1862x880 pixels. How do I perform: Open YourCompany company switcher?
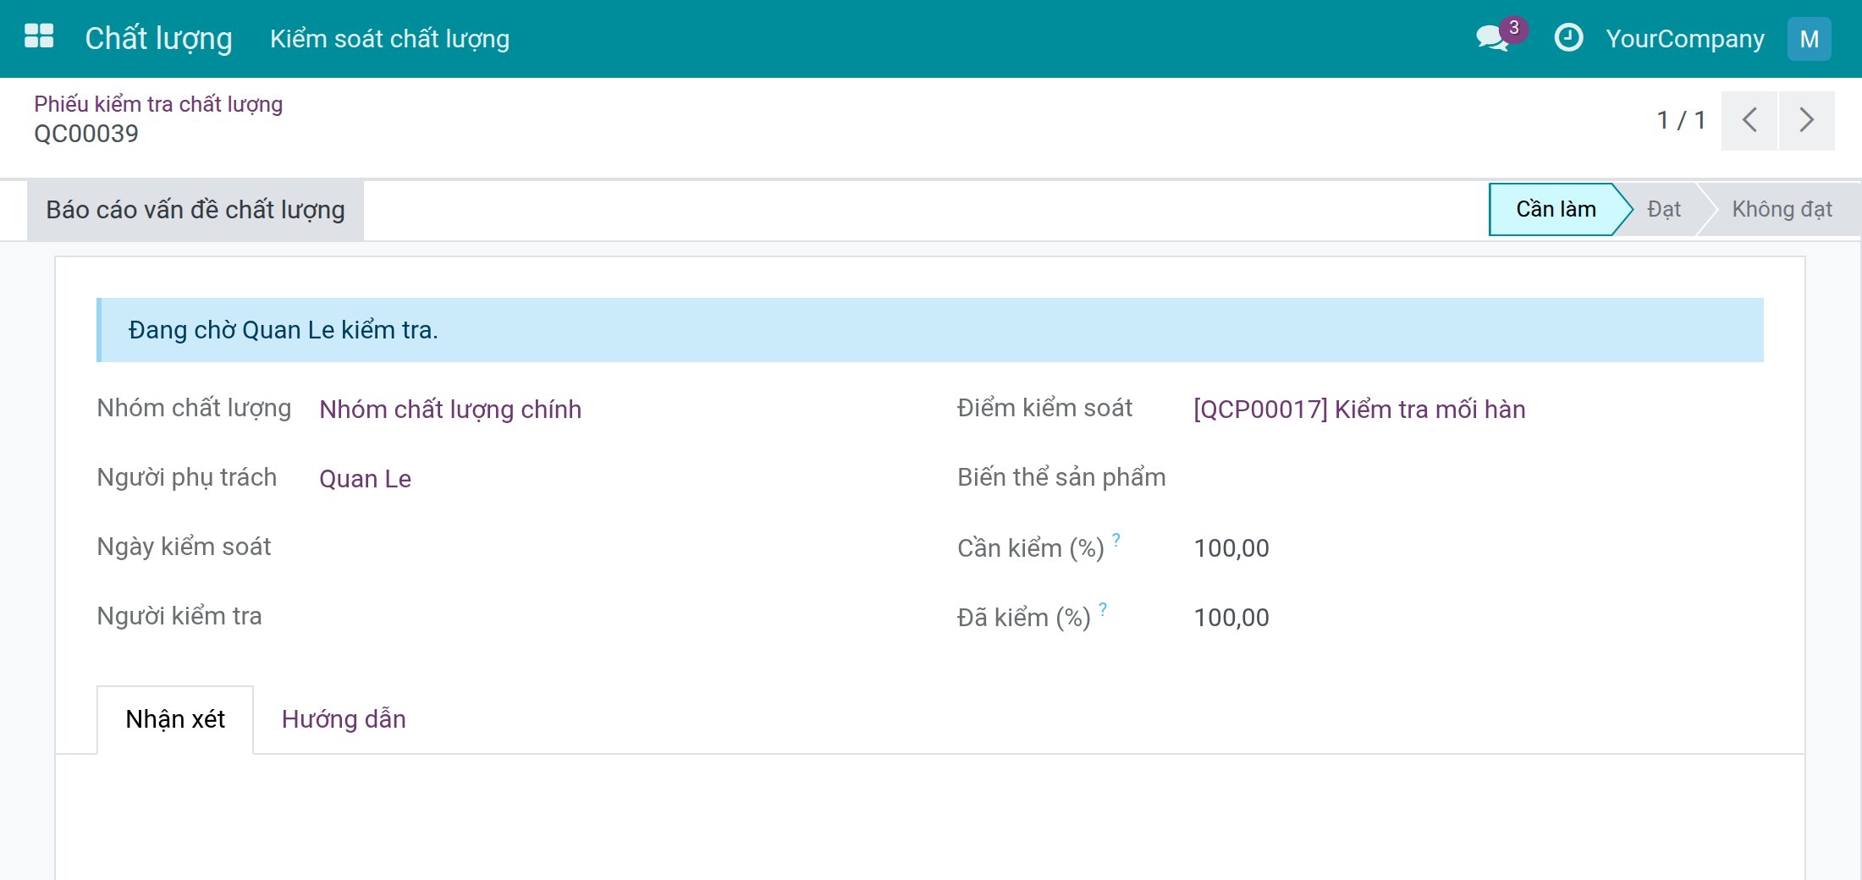click(x=1685, y=39)
